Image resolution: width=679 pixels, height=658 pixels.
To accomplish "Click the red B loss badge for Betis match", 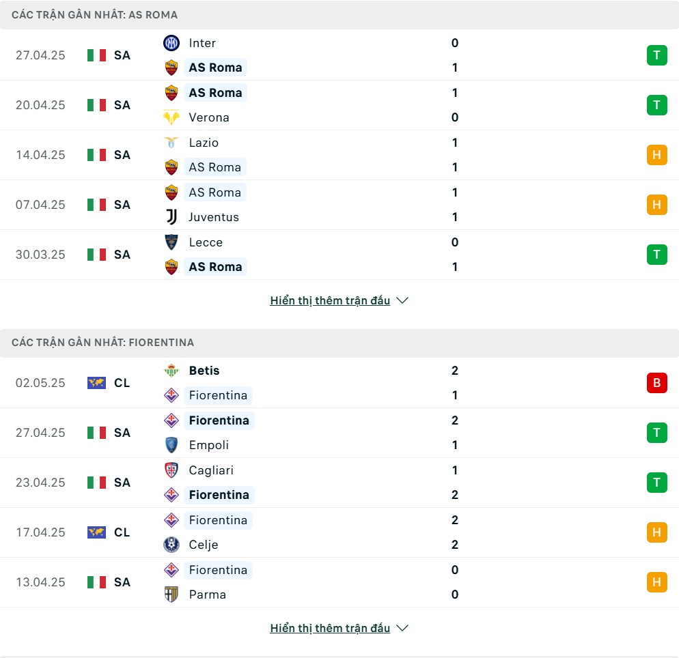I will pyautogui.click(x=656, y=383).
